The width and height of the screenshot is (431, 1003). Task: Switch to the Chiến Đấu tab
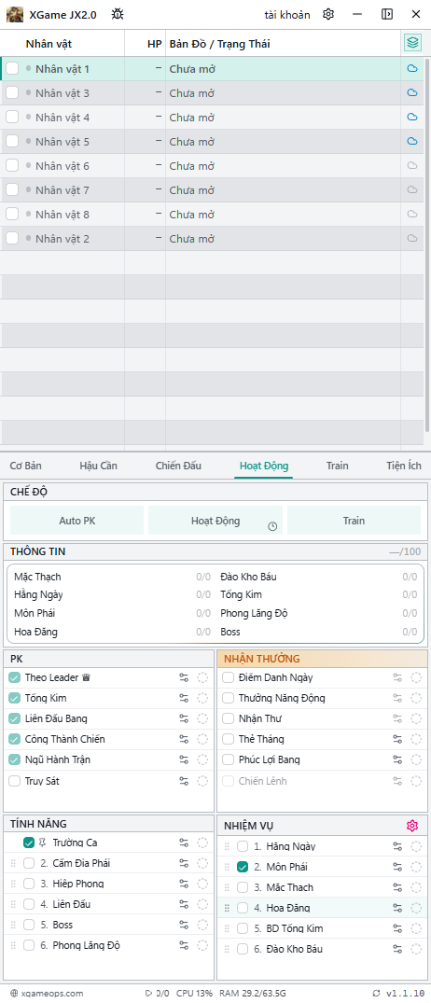click(x=178, y=466)
